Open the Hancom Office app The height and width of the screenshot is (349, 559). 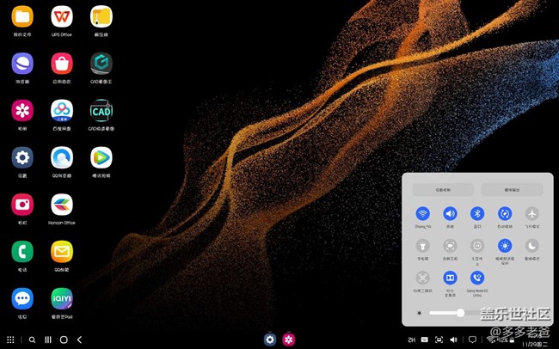coord(61,204)
